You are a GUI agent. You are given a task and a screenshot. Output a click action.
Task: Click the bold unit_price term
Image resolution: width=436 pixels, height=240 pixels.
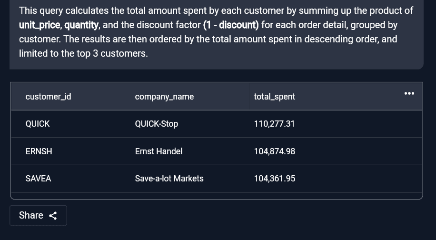point(40,25)
